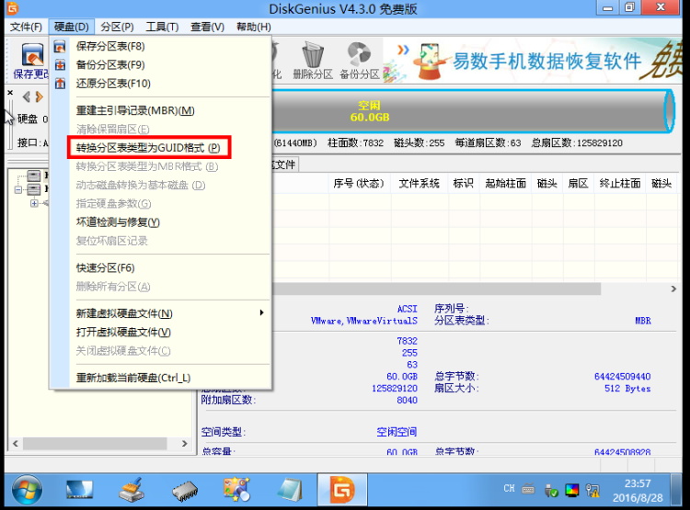
Task: Click the 终止柱面 column header
Action: [620, 184]
